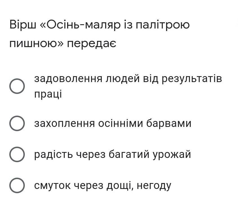Click the answer text 'радість через багатий урожай'
This screenshot has height=207, width=238.
pyautogui.click(x=113, y=155)
